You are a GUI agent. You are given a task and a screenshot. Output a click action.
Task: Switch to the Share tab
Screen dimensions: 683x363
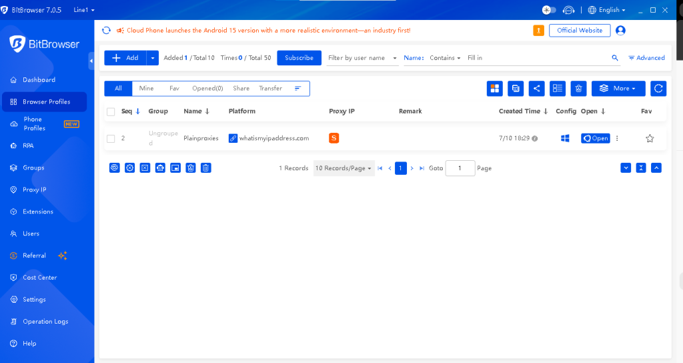pyautogui.click(x=241, y=89)
